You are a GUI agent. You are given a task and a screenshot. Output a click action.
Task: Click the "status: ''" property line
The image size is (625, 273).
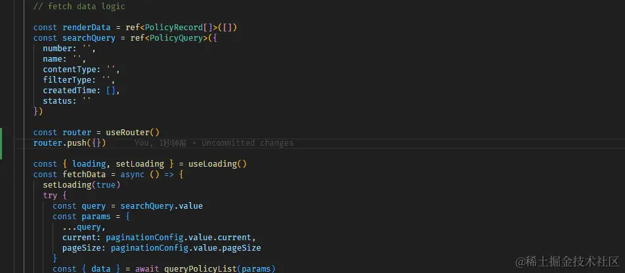point(67,101)
